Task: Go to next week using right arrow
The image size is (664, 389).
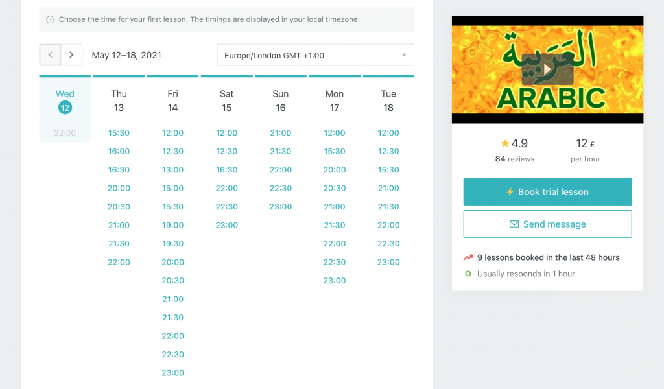Action: coord(71,54)
